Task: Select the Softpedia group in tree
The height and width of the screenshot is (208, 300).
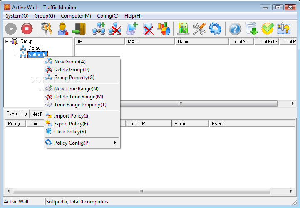Action: click(37, 55)
